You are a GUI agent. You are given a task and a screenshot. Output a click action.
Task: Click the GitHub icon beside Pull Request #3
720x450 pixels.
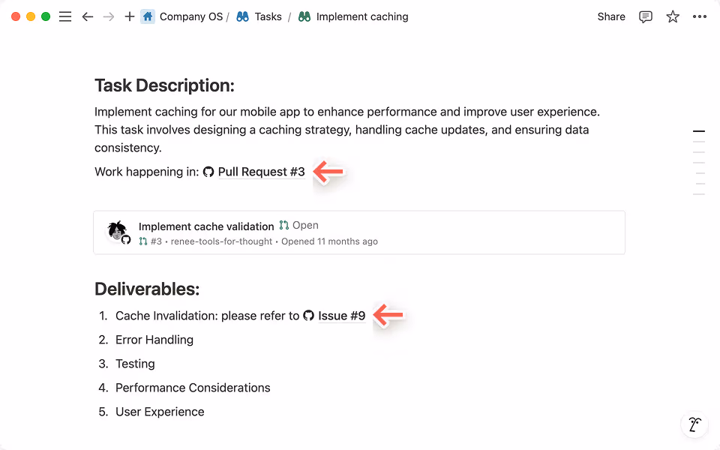[208, 172]
